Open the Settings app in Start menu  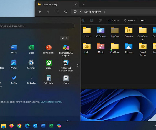tap(31, 64)
